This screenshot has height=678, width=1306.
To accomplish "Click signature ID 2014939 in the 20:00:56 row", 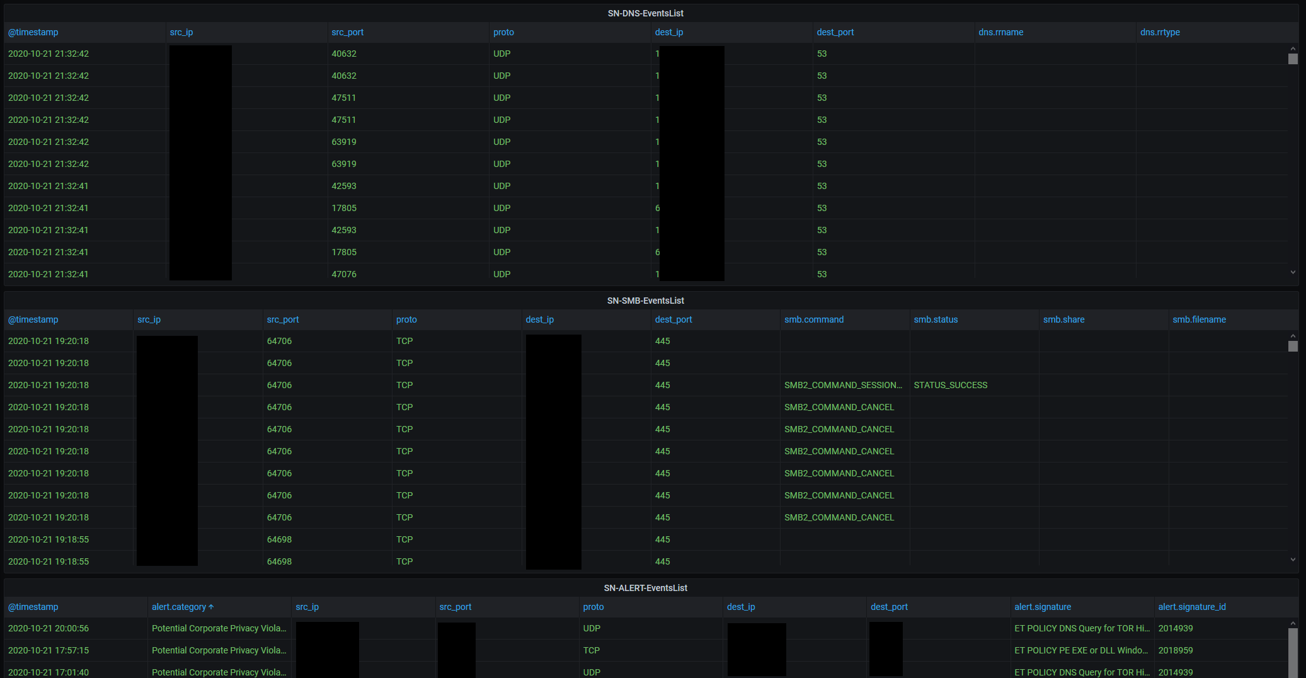I will click(1176, 628).
